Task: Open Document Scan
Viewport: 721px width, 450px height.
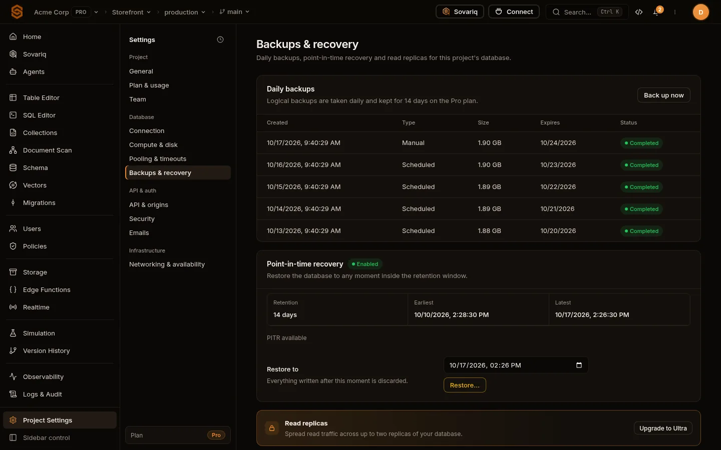Action: tap(60, 150)
